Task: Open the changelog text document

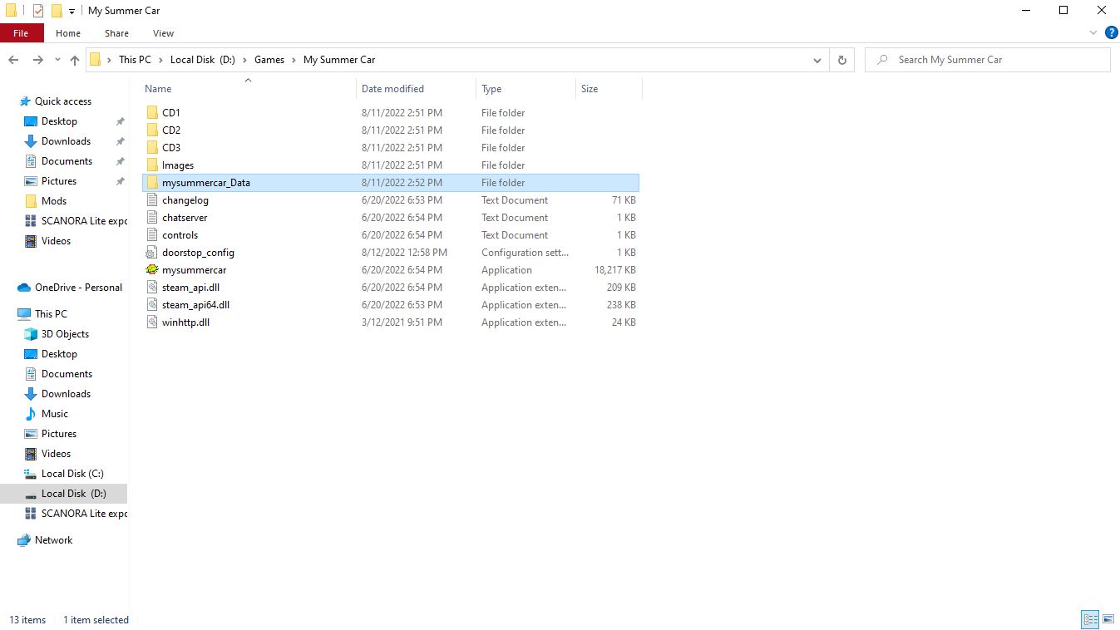Action: (185, 199)
